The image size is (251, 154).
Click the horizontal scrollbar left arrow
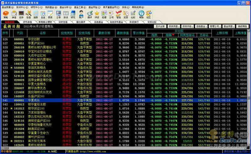click(3, 148)
